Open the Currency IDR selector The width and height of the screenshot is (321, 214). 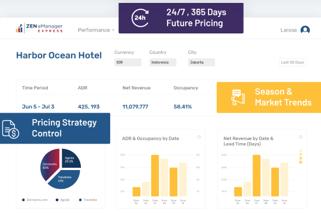[x=128, y=62]
